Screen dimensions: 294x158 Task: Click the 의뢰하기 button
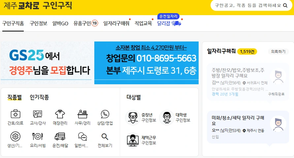pos(278,51)
